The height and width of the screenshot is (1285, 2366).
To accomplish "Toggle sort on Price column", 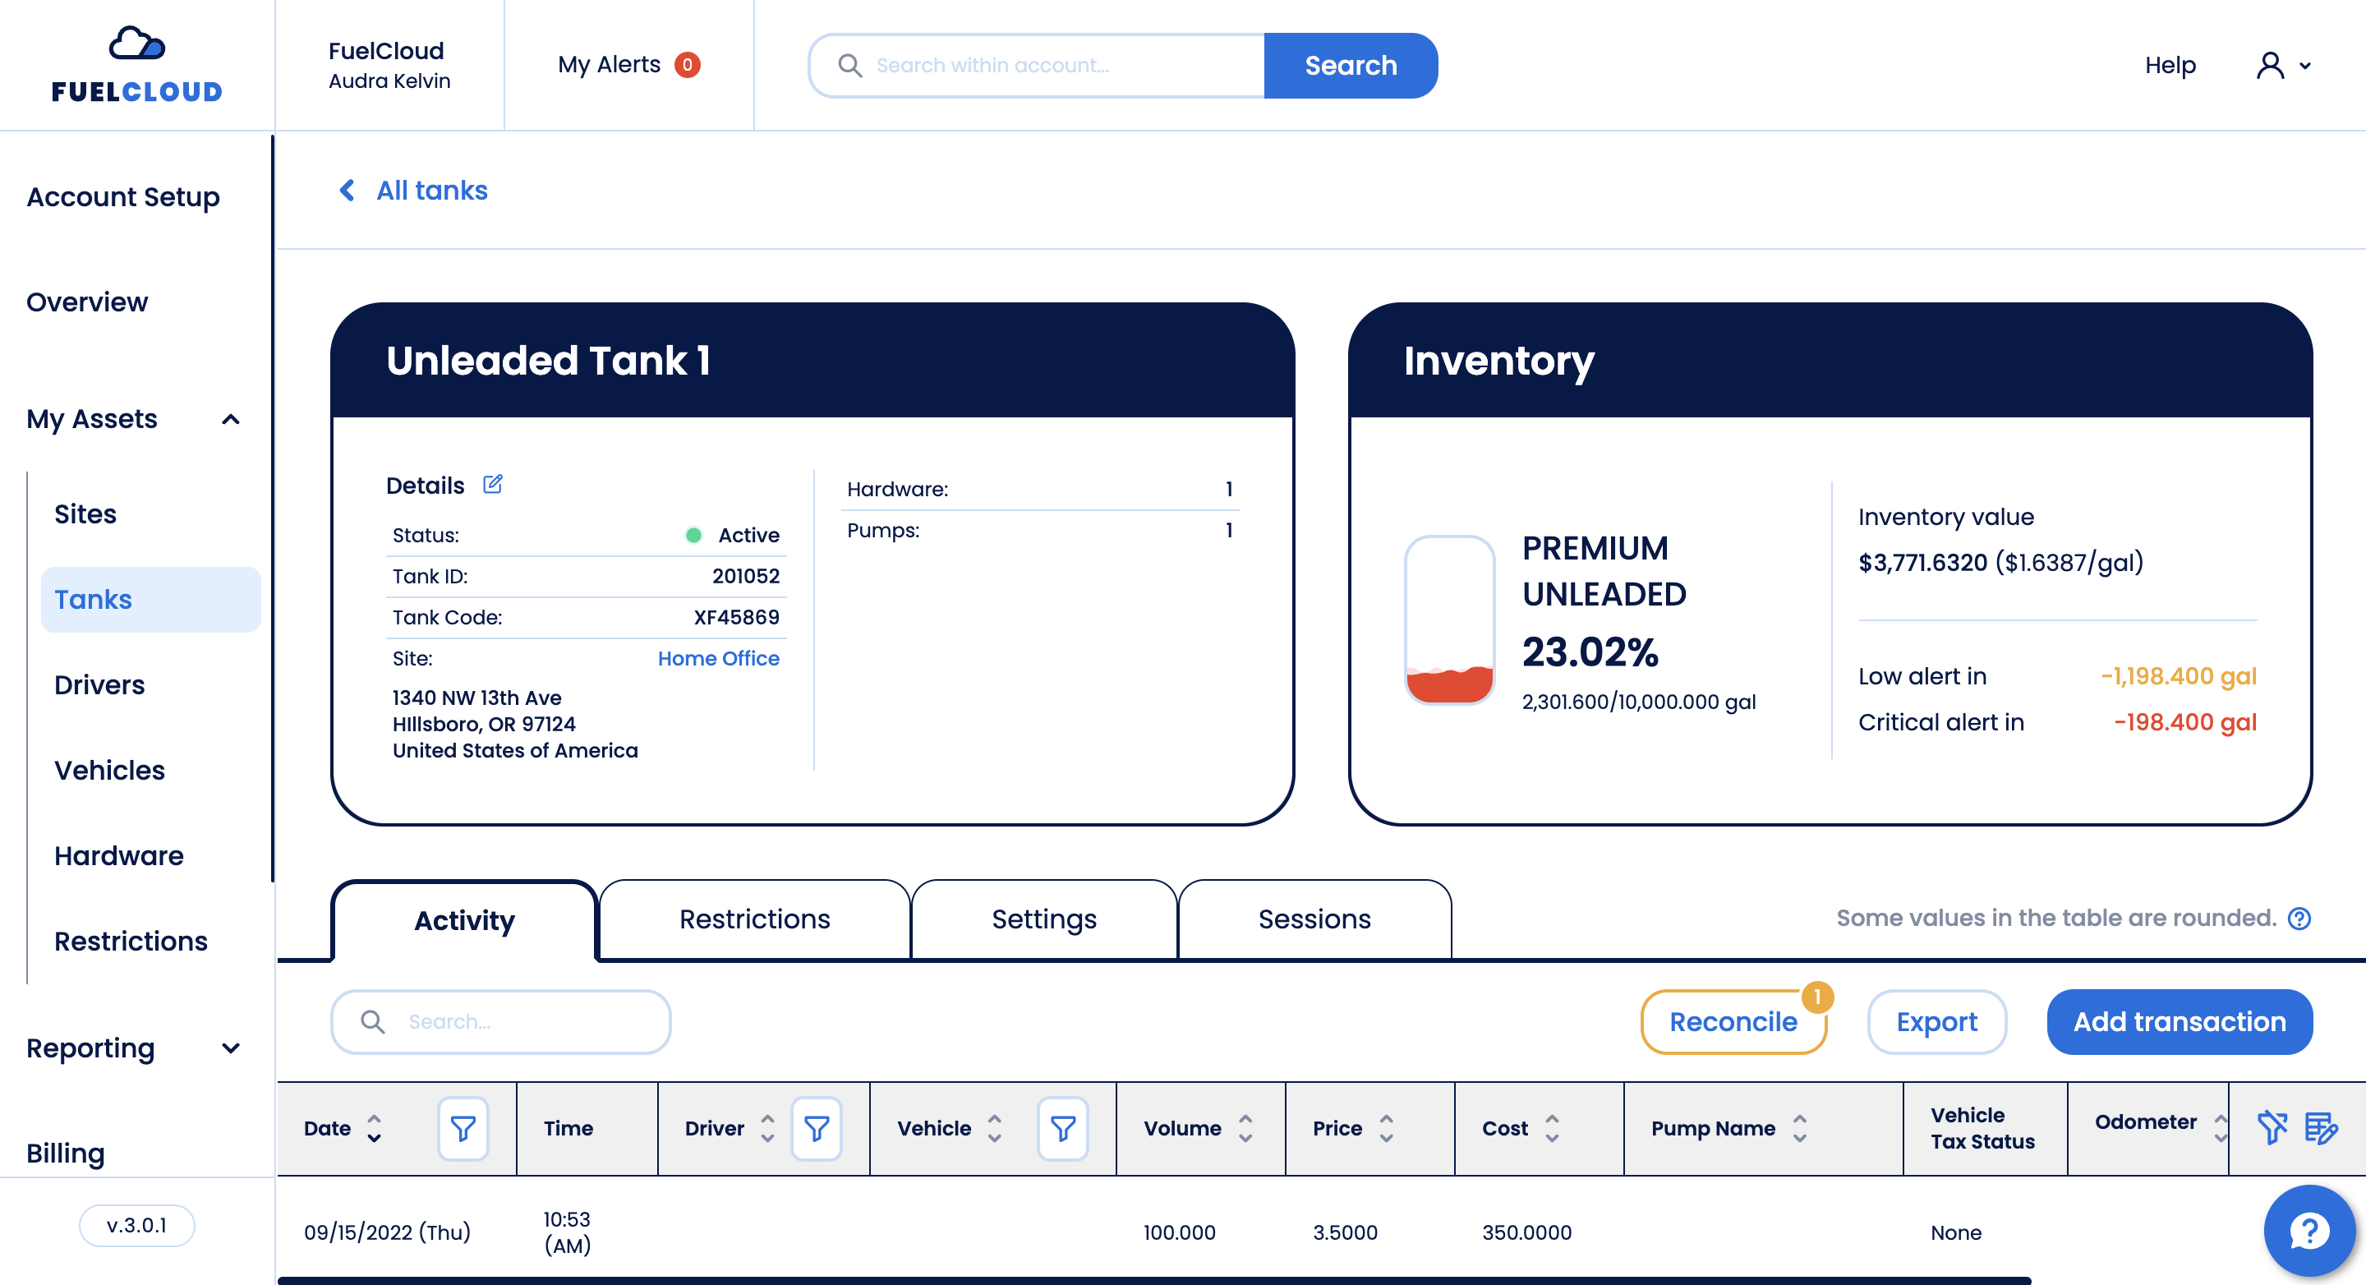I will (x=1386, y=1128).
